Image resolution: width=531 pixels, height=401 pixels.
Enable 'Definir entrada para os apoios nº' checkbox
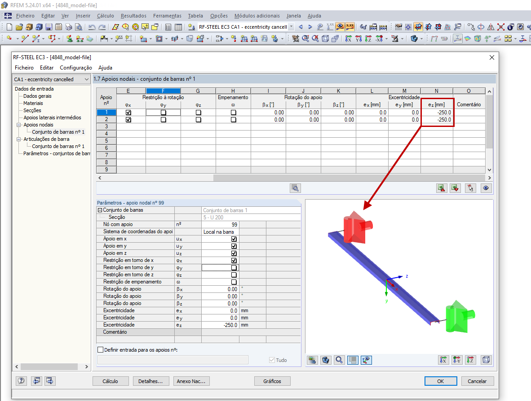(x=100, y=349)
